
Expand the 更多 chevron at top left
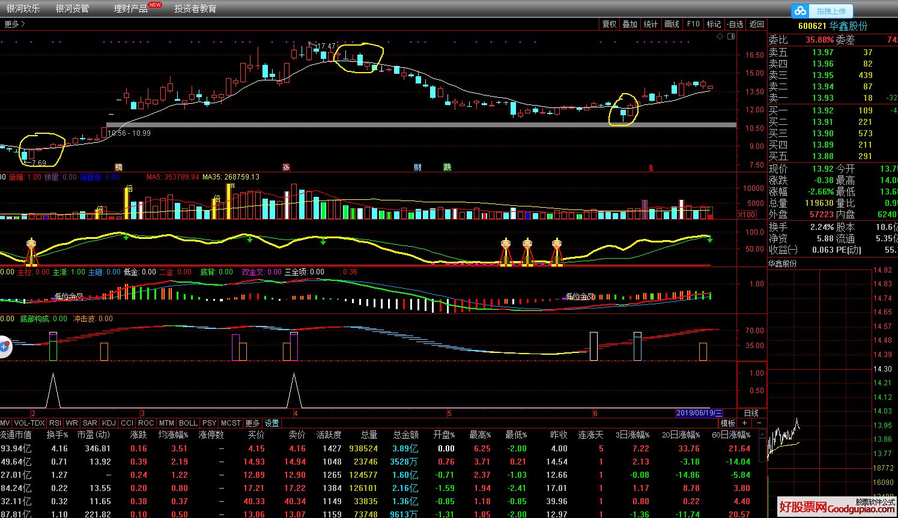[14, 24]
